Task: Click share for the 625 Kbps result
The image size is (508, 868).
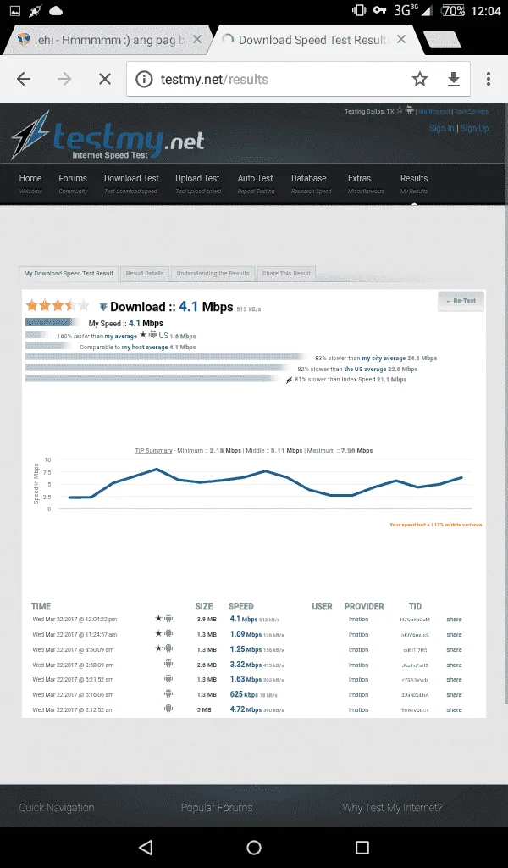Action: (455, 695)
